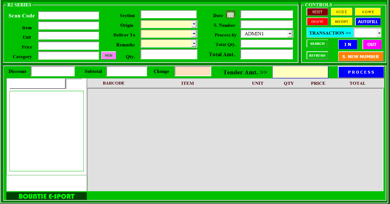This screenshot has height=204, width=390.
Task: Click the blue PROCESS button
Action: pos(361,72)
